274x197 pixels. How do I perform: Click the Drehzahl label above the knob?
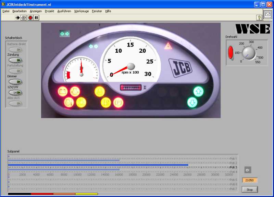click(x=231, y=37)
